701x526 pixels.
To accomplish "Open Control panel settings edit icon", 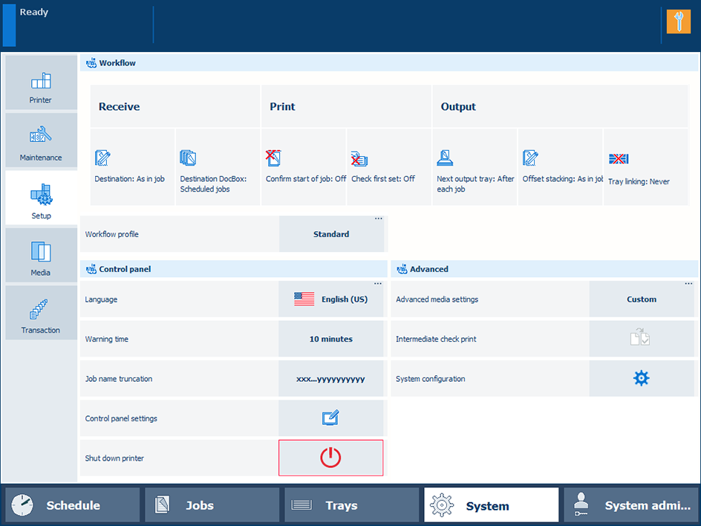I will click(x=331, y=418).
